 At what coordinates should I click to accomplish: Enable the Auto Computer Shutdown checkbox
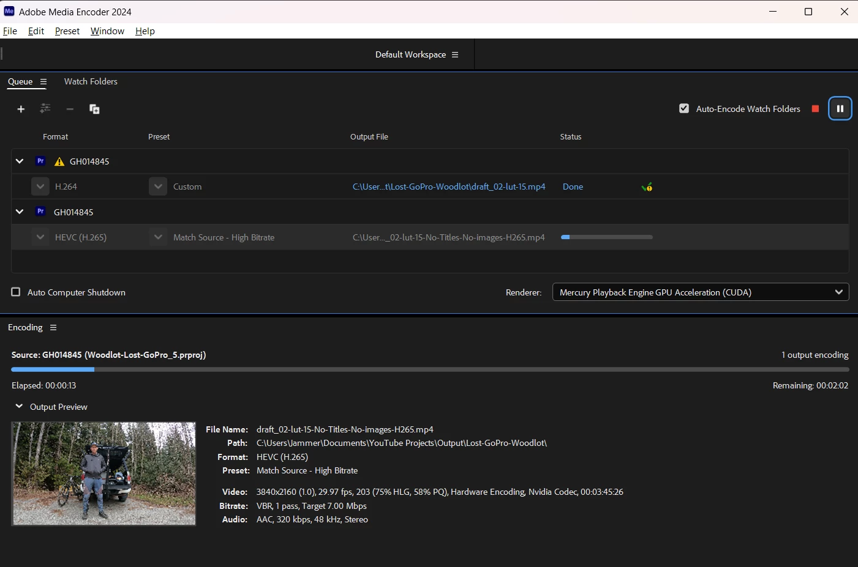16,292
